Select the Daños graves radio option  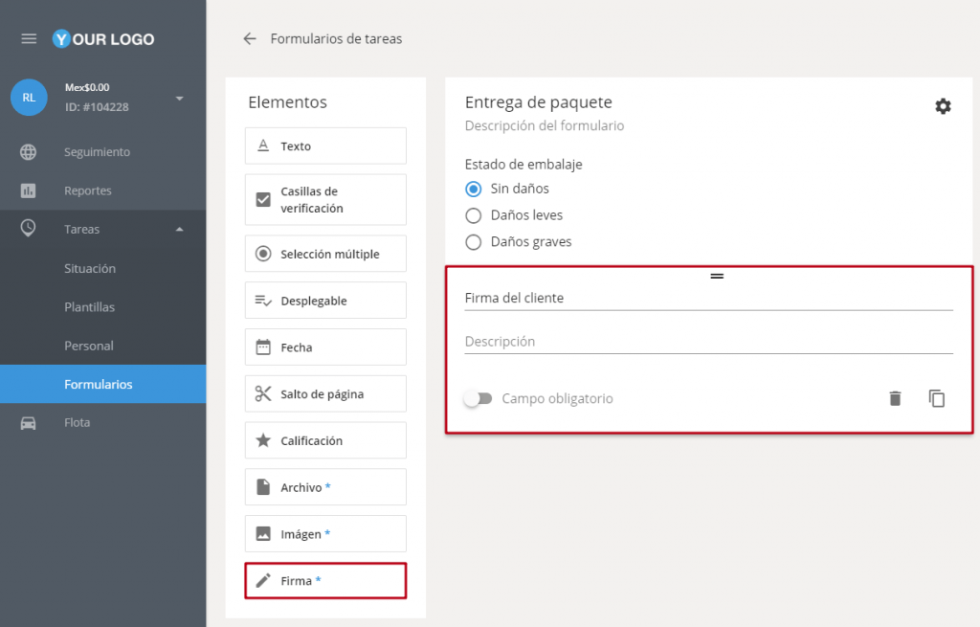click(473, 242)
